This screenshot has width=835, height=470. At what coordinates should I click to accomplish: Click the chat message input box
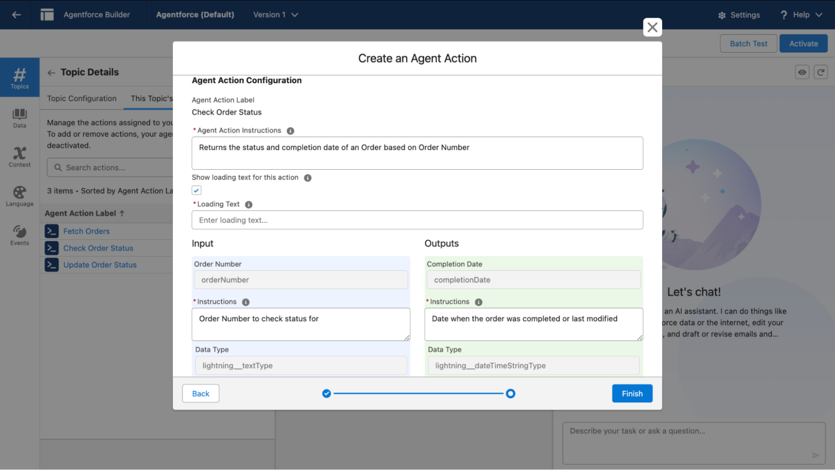(x=694, y=443)
